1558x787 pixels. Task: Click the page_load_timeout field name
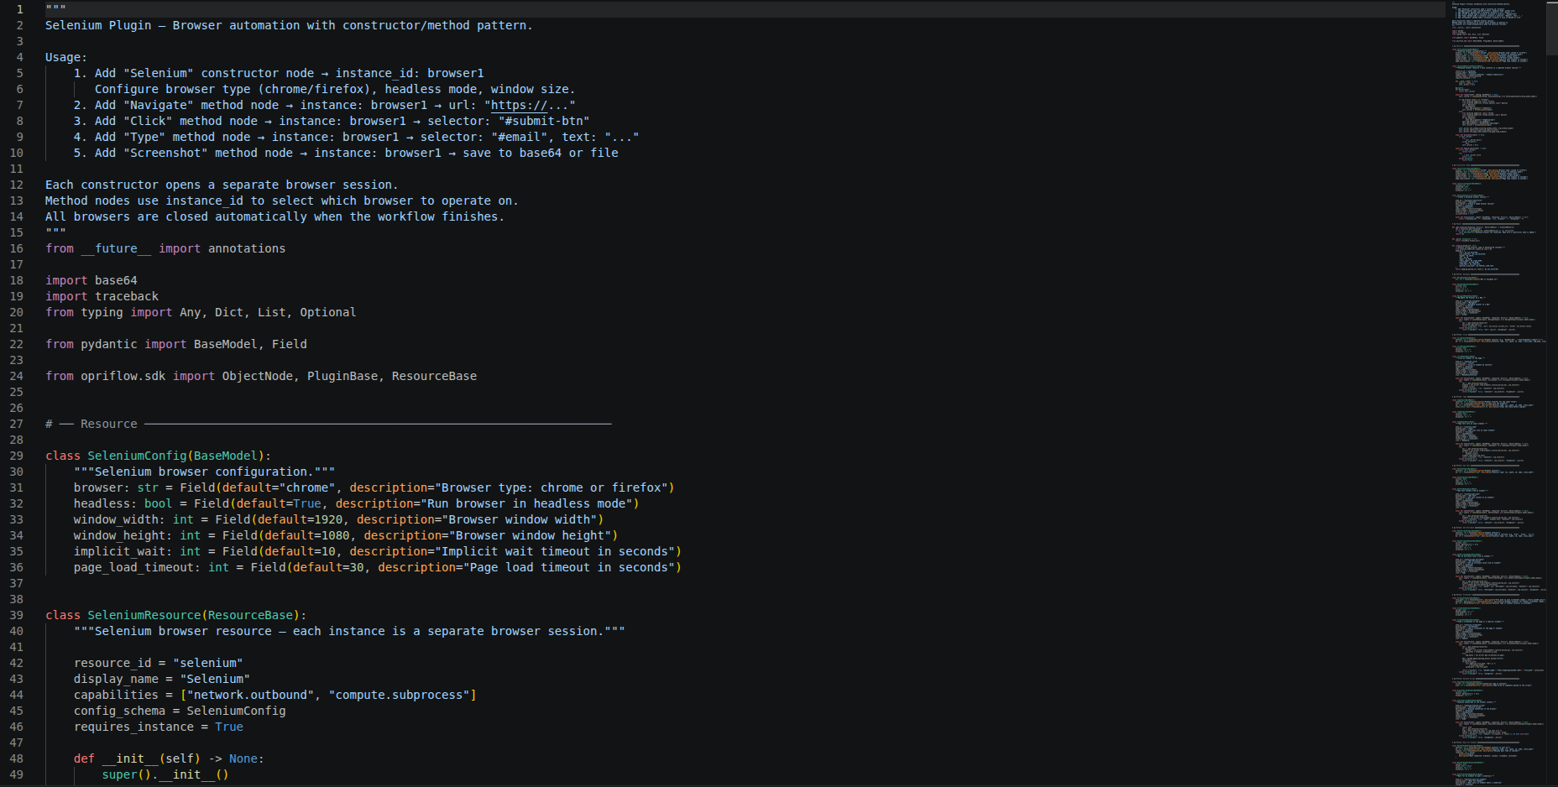(x=133, y=567)
